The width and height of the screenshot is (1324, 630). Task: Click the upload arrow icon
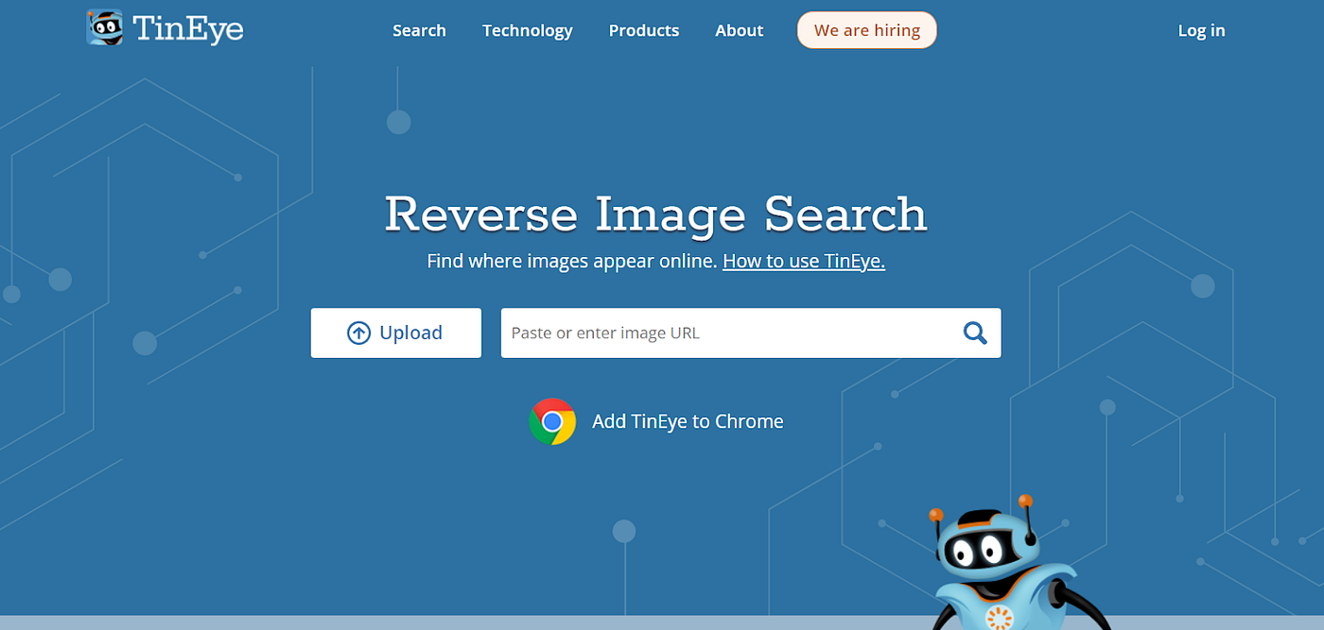tap(358, 332)
